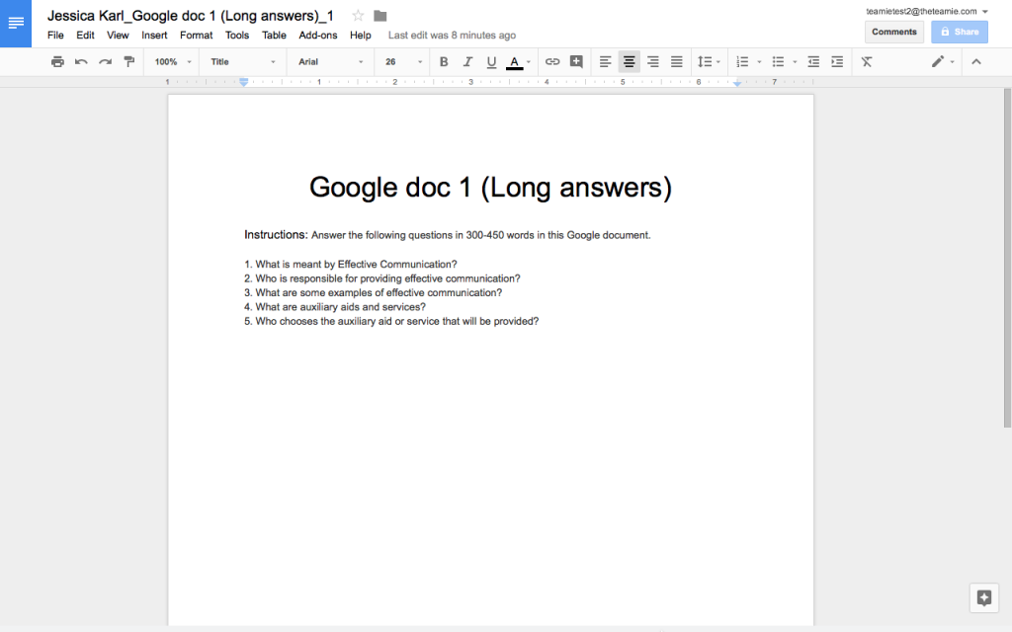The width and height of the screenshot is (1012, 632).
Task: Open the editing mode pencil dropdown
Action: point(942,62)
